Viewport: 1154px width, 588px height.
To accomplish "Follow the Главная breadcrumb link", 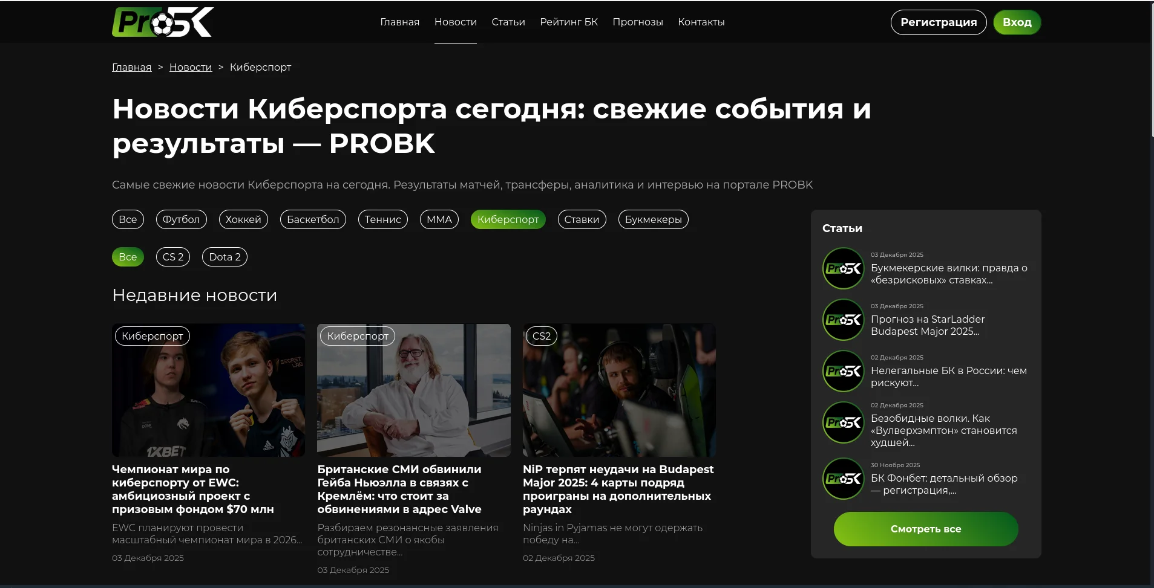I will (x=131, y=67).
